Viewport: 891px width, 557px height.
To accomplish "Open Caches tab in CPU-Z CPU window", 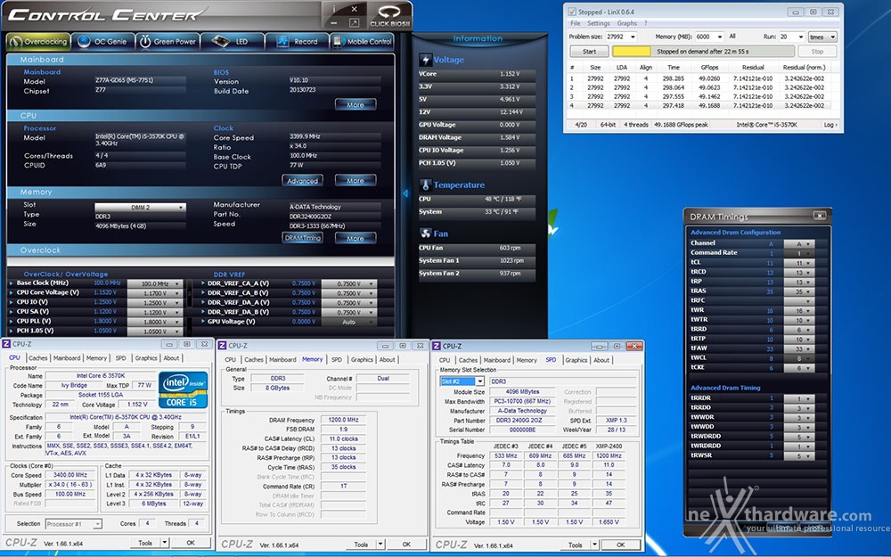I will coord(38,358).
